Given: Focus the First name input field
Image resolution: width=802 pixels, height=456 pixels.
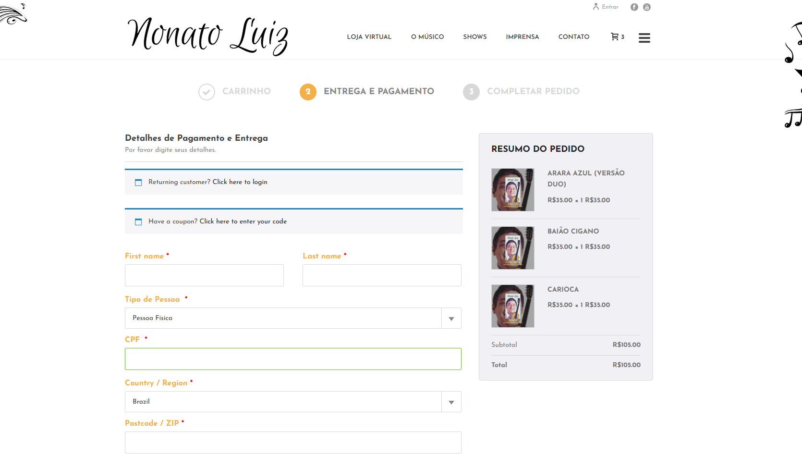Looking at the screenshot, I should pyautogui.click(x=204, y=275).
